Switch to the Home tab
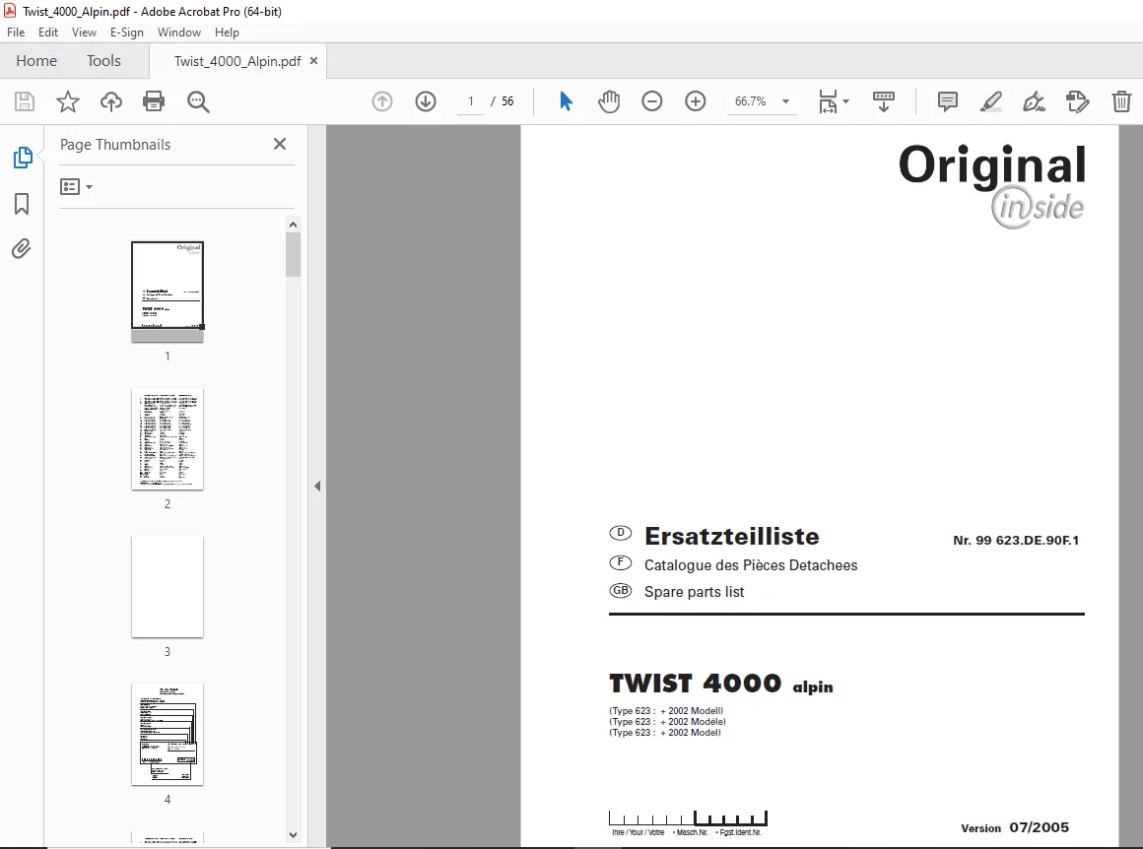 click(x=36, y=60)
